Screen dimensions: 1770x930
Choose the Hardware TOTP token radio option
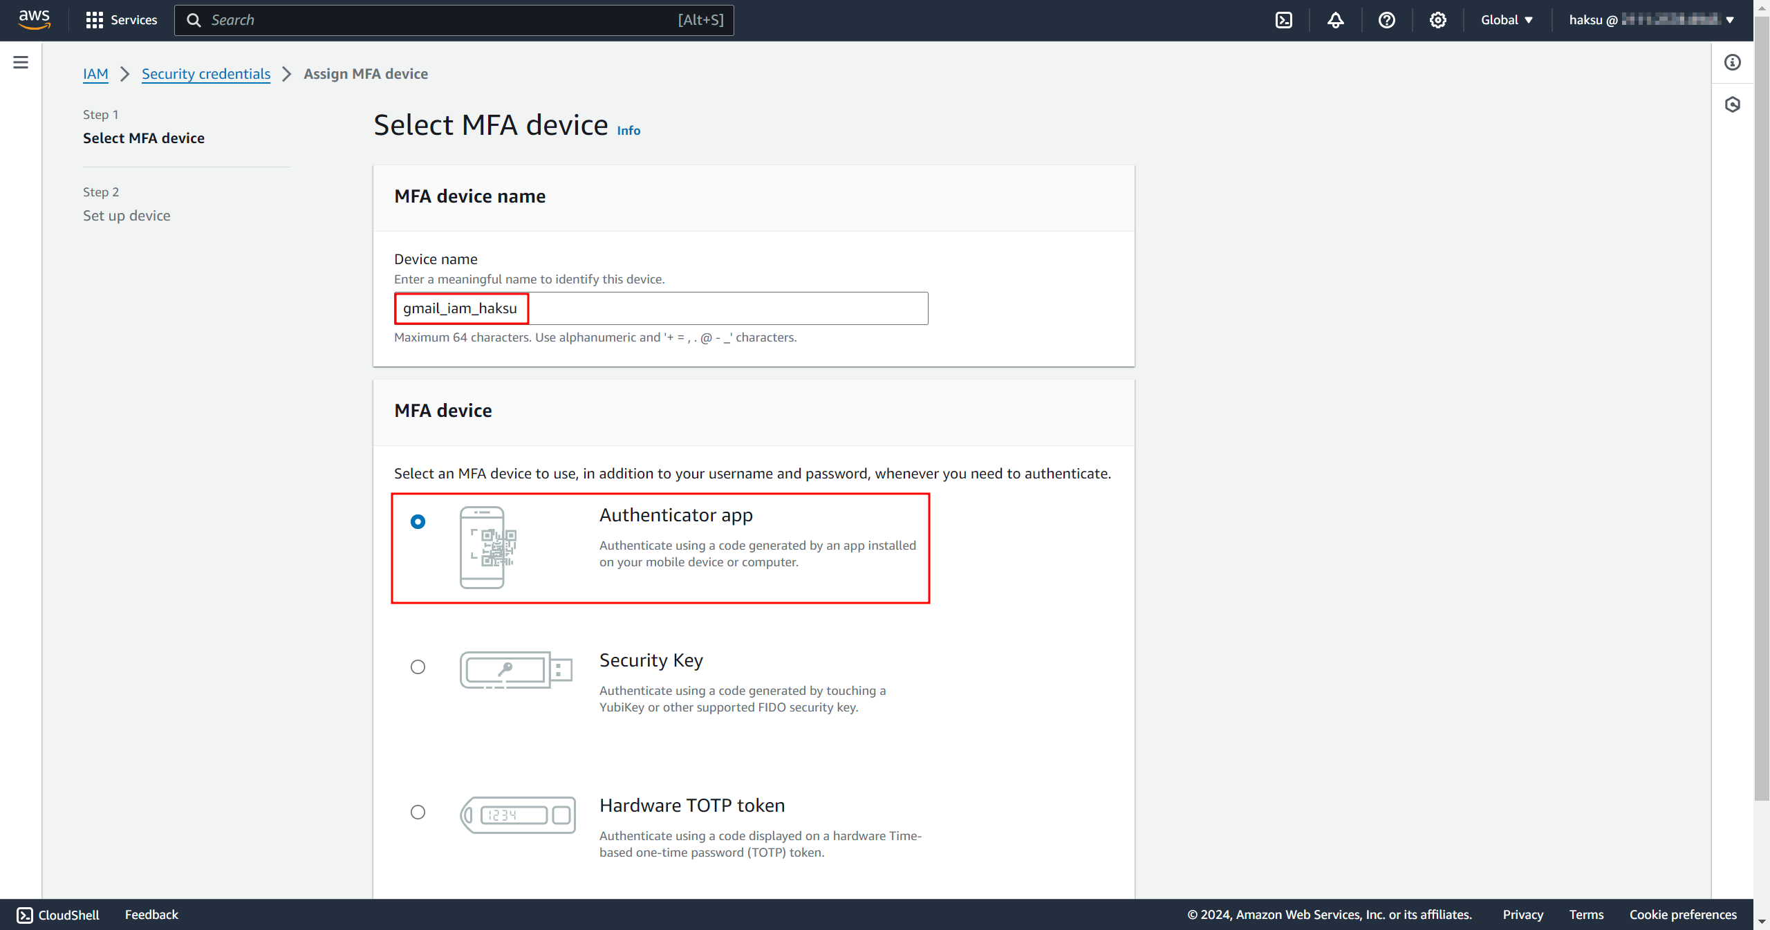tap(418, 812)
